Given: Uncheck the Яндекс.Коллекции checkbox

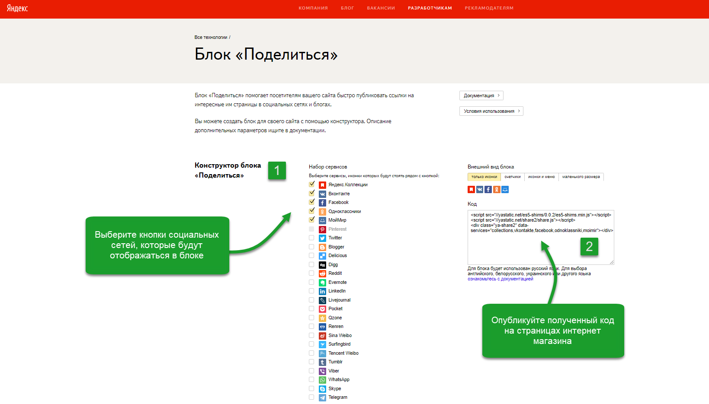Looking at the screenshot, I should 311,184.
